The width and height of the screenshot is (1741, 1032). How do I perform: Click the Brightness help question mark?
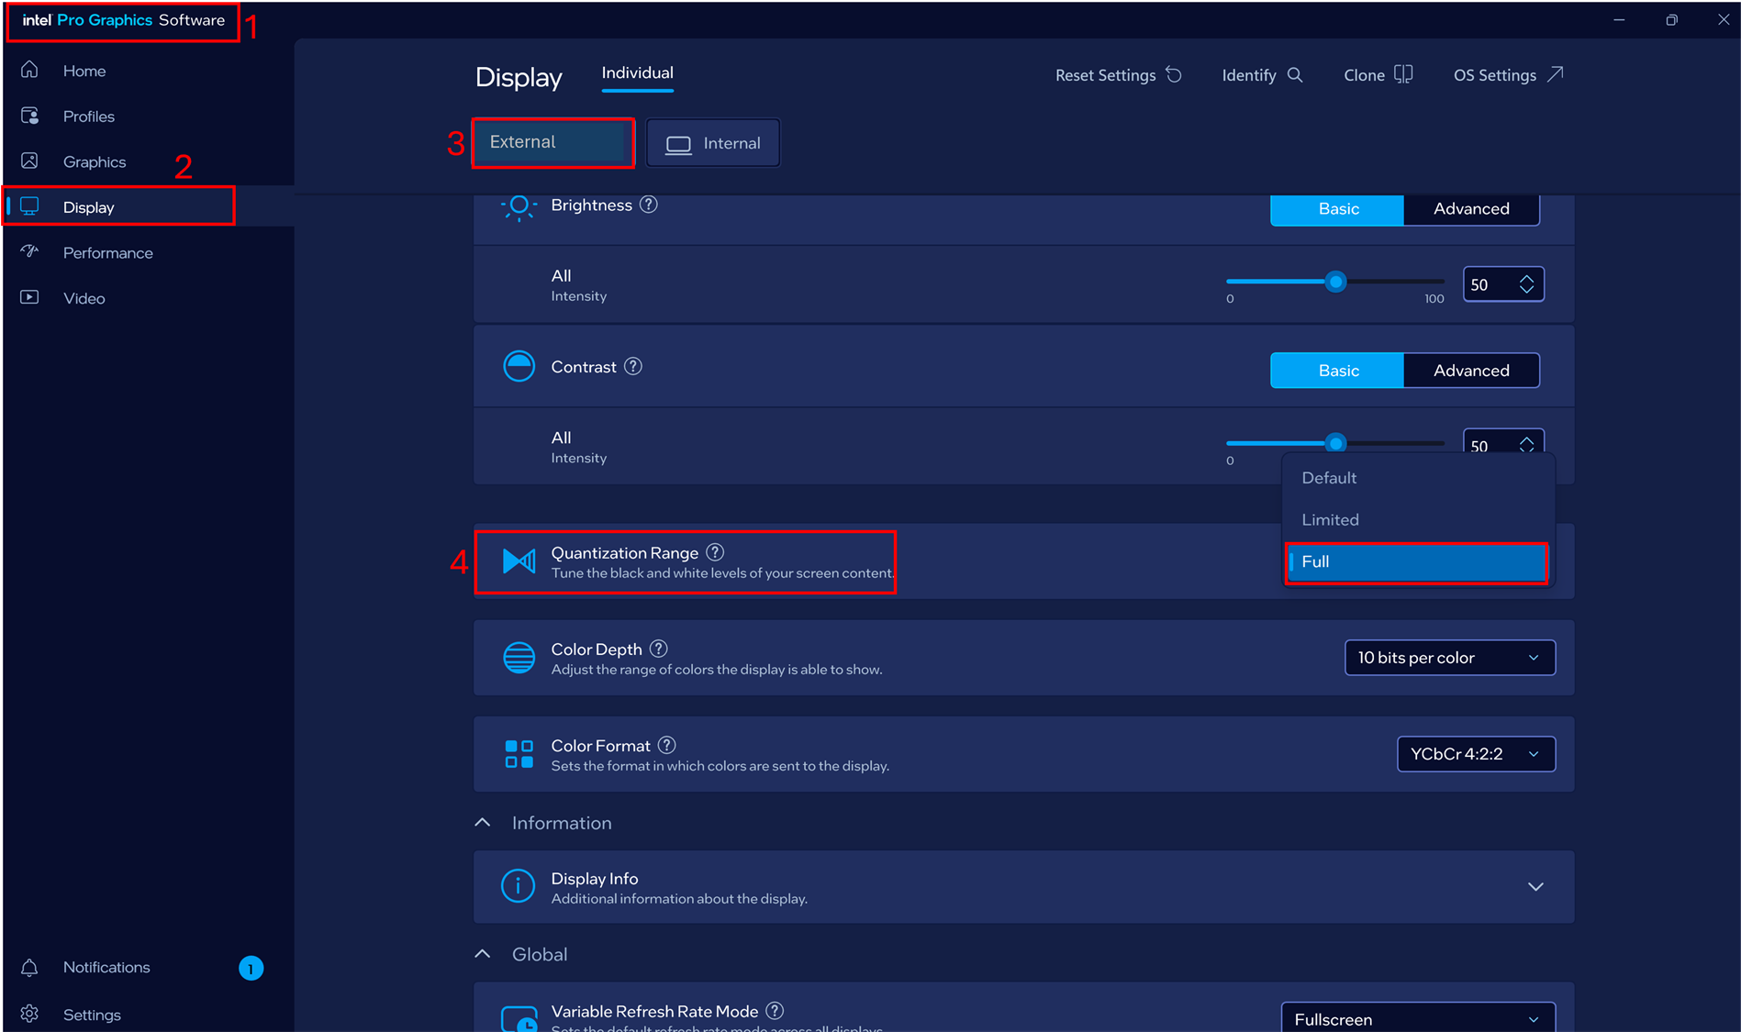tap(649, 205)
